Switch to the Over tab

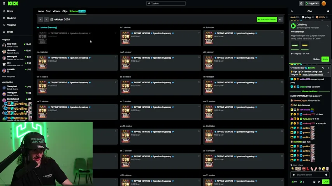point(48,11)
